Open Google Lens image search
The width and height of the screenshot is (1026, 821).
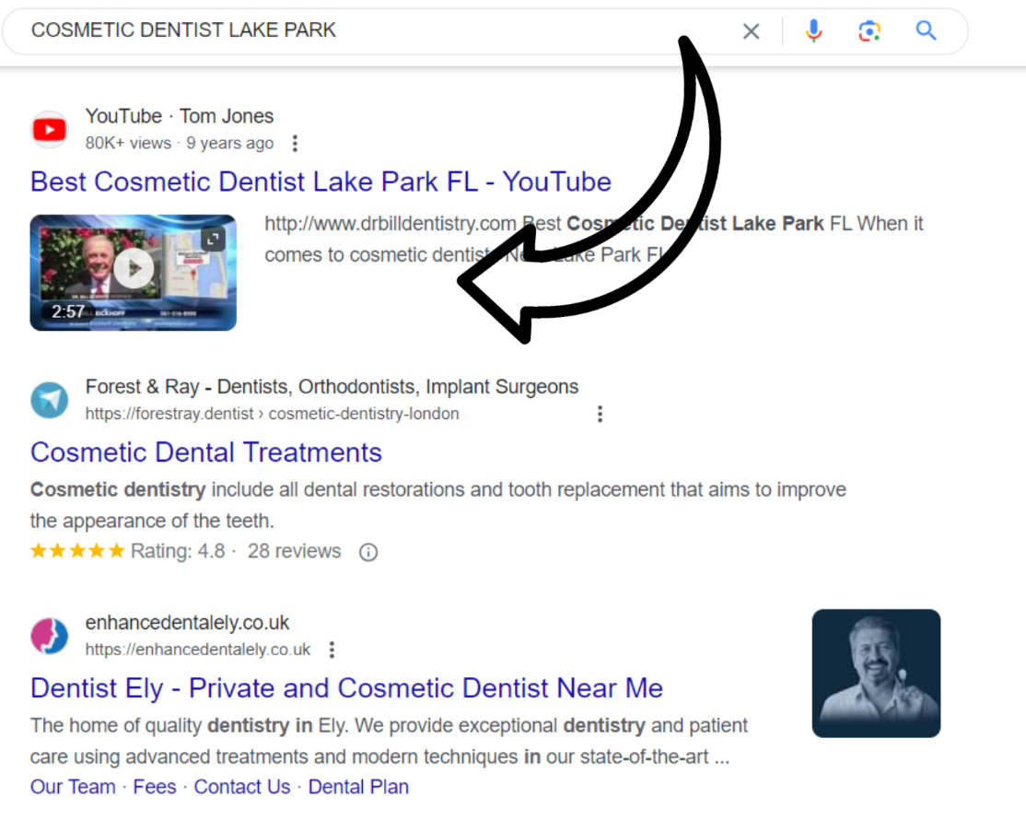869,30
